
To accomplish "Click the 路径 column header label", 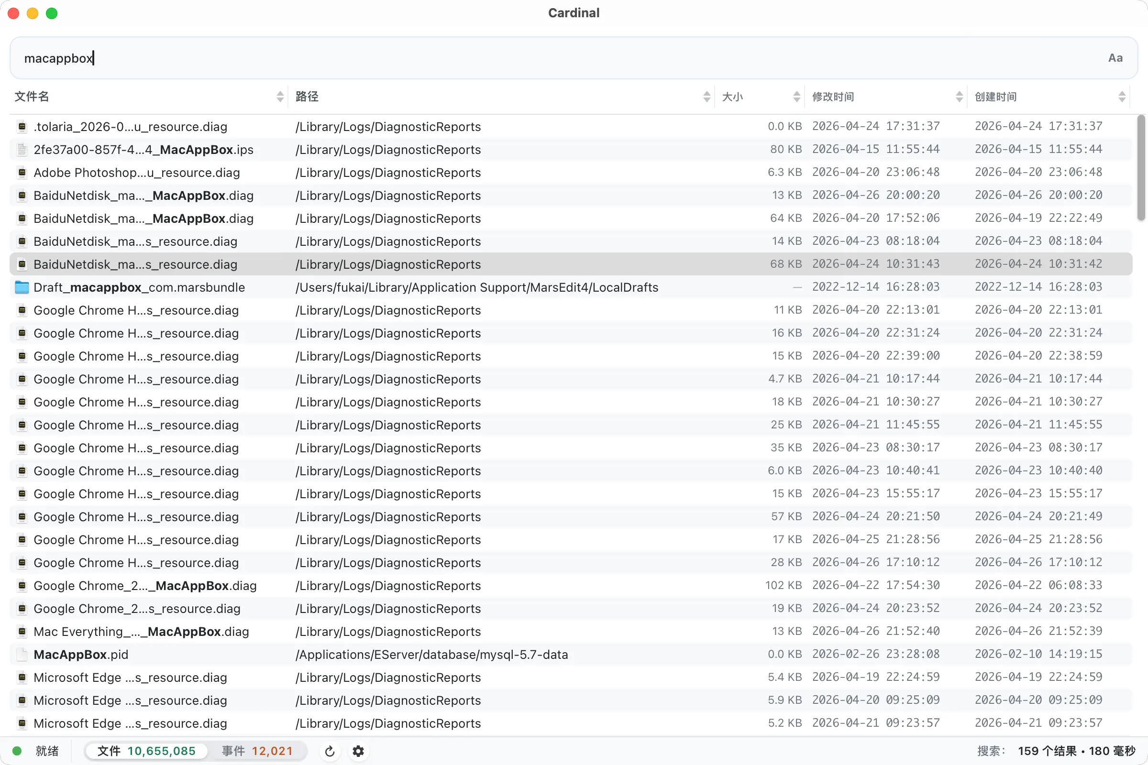I will click(307, 97).
